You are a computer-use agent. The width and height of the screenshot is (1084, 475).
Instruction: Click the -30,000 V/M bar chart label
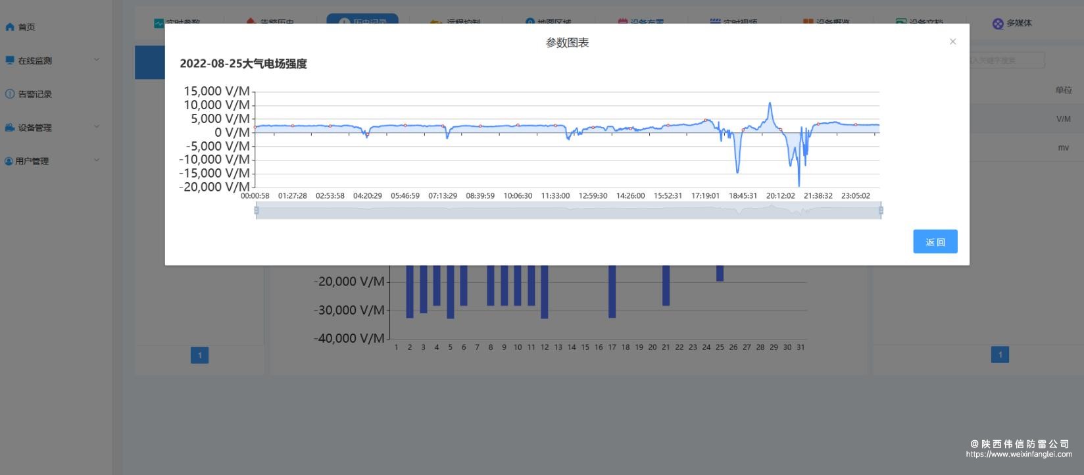(x=349, y=310)
